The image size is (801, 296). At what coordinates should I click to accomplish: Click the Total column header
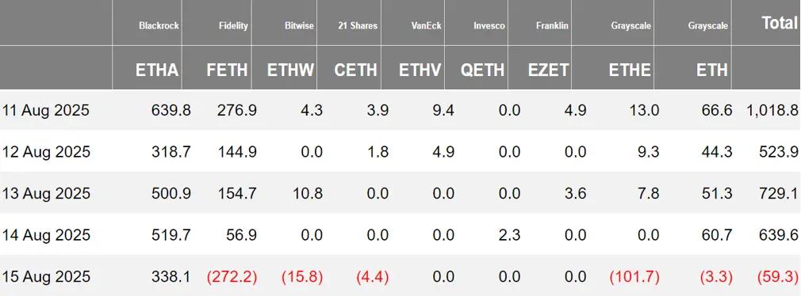[x=780, y=23]
